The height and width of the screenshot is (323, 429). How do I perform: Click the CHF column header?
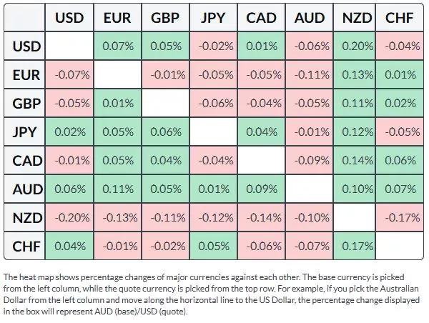(x=400, y=18)
